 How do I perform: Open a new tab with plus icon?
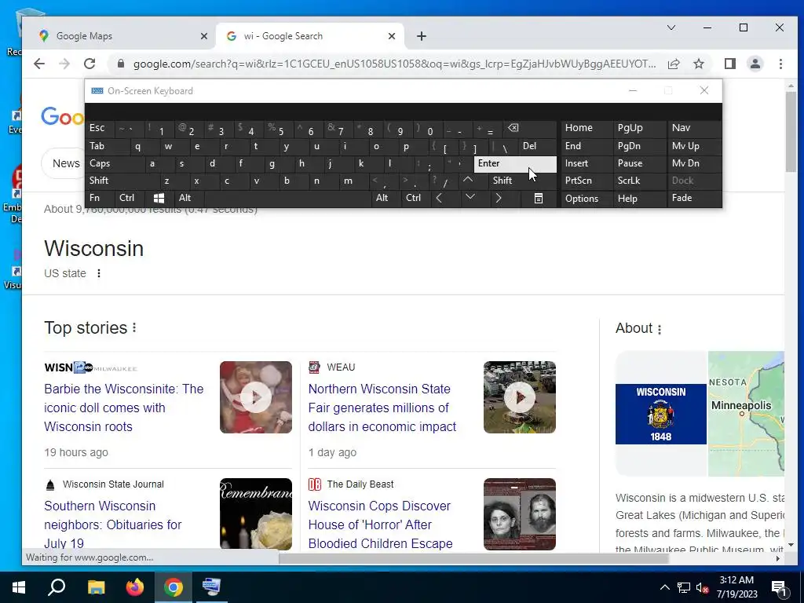(x=422, y=36)
